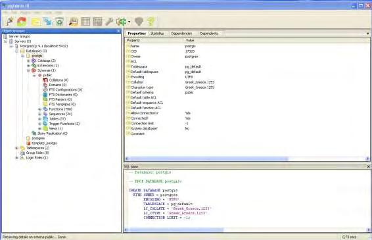Open the Tools menu
This screenshot has width=372, height=240.
tap(47, 12)
